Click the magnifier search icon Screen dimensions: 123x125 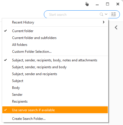pos(101,14)
